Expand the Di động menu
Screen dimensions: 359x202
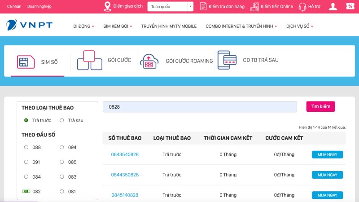coord(83,26)
